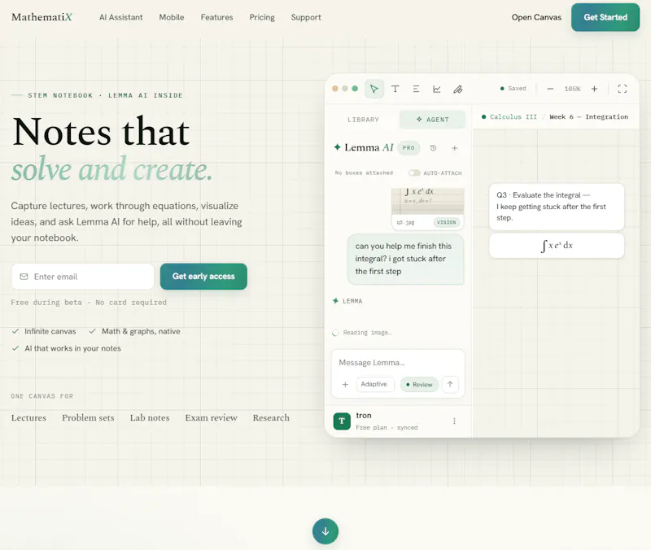Go to MathematiX home logo
The image size is (651, 550).
click(42, 17)
